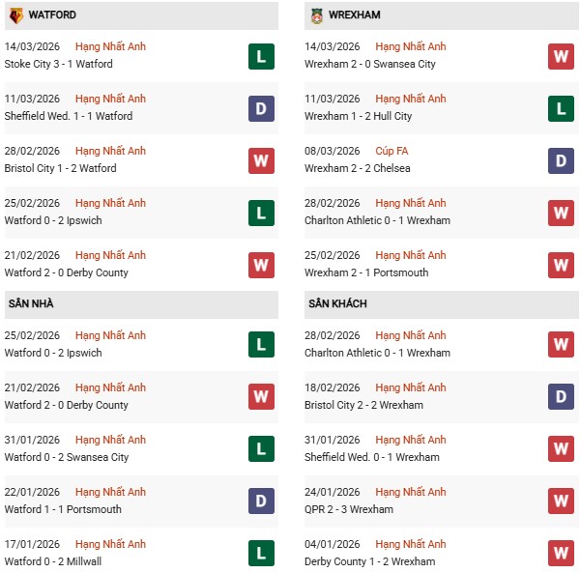Viewport: 580px width, 573px height.
Task: Click the W badge for Wrexham 2-0 Swansea City
Action: [561, 56]
